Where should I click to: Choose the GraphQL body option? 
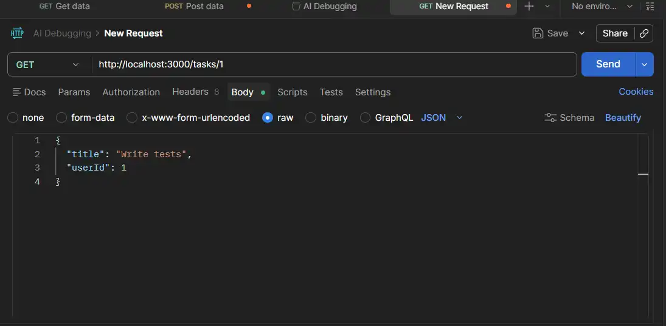(x=366, y=118)
